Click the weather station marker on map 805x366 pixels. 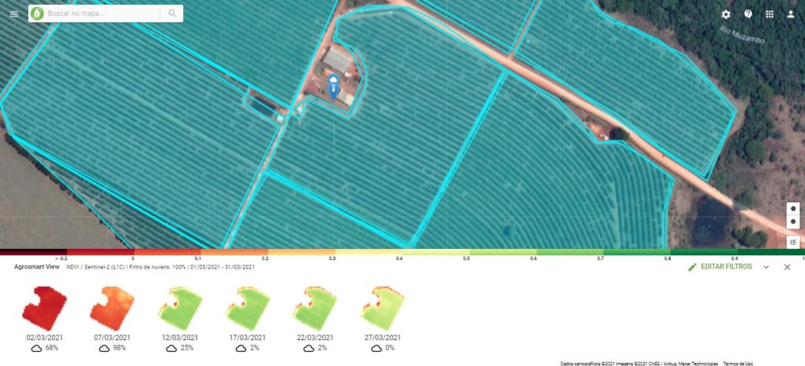(x=333, y=86)
